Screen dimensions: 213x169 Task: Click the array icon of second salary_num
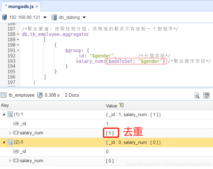coord(16,160)
